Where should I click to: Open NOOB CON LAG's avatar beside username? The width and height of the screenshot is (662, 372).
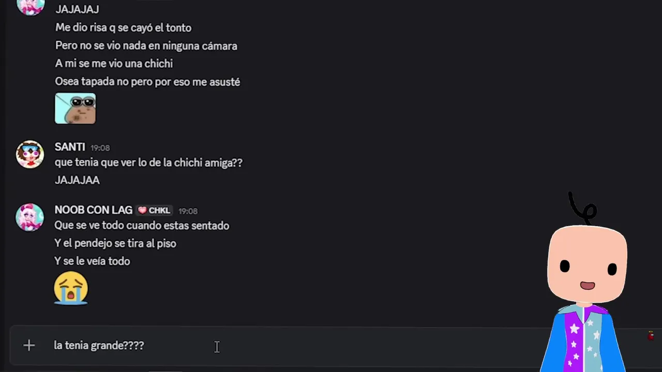click(30, 217)
